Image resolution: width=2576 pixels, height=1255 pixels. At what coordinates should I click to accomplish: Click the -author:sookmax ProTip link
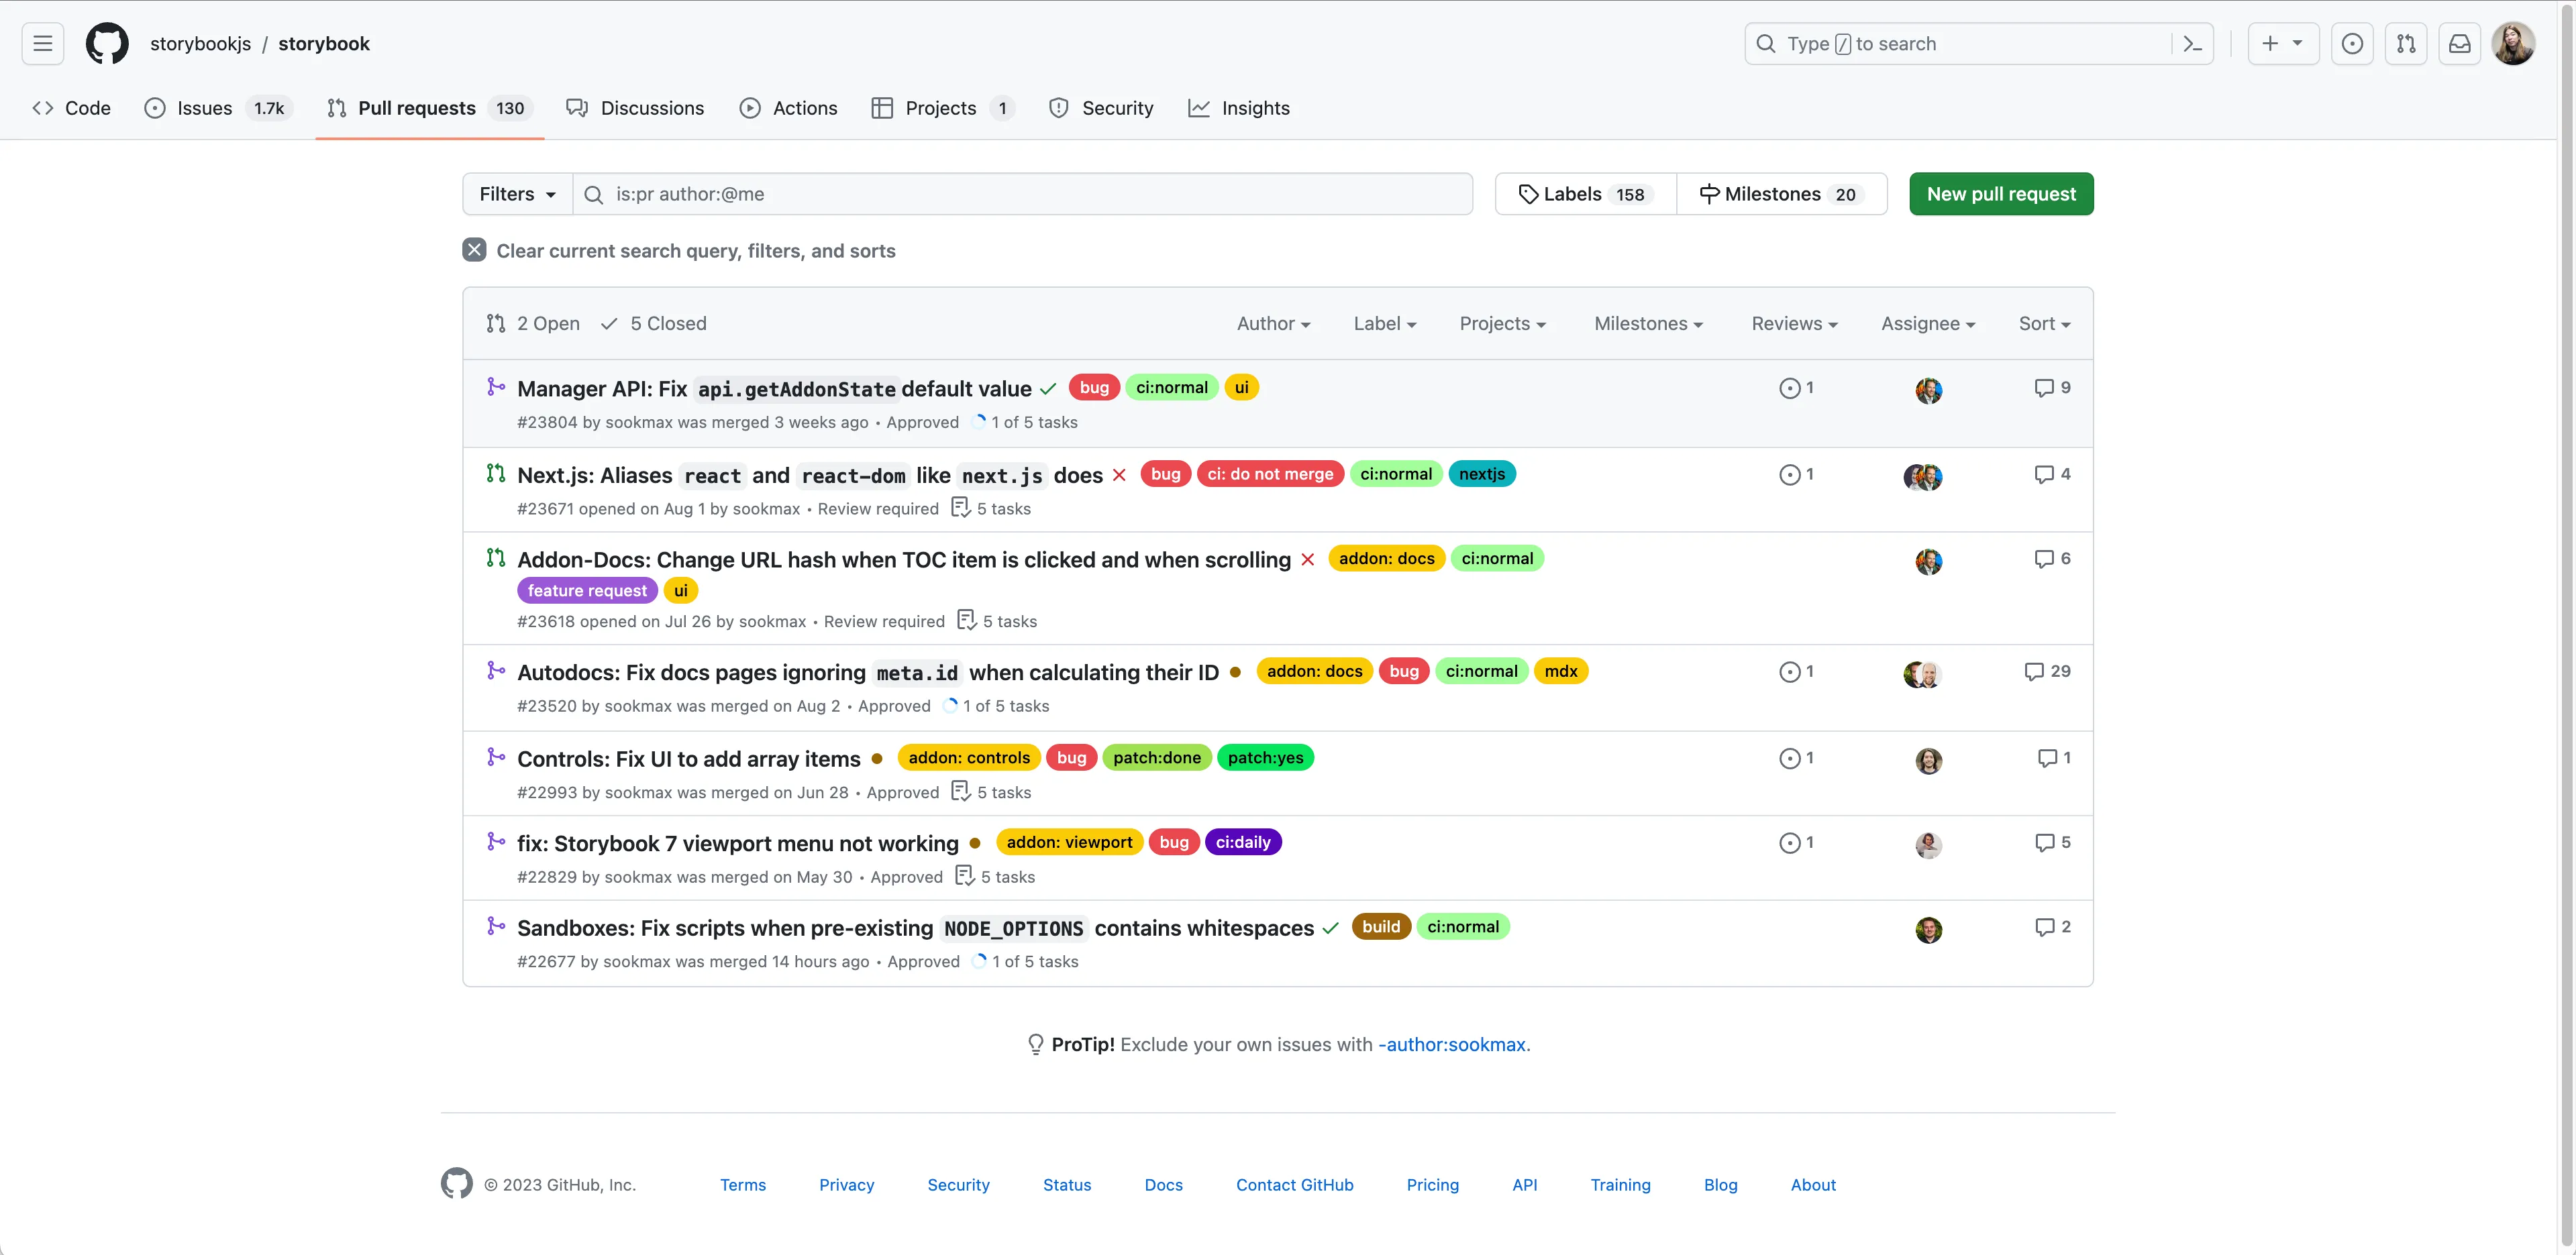click(x=1452, y=1045)
